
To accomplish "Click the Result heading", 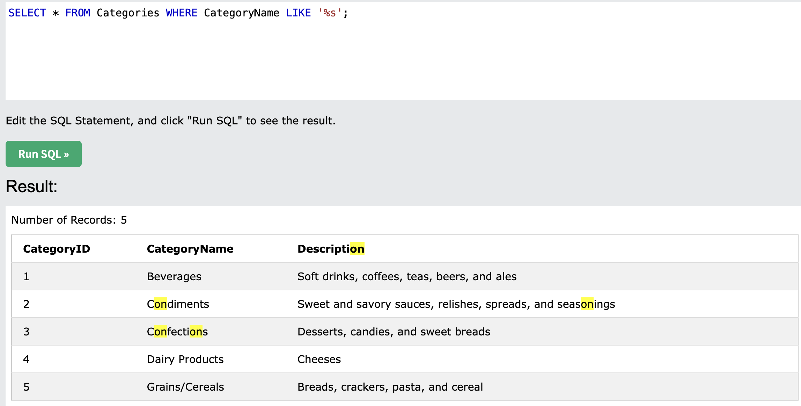I will [x=31, y=186].
